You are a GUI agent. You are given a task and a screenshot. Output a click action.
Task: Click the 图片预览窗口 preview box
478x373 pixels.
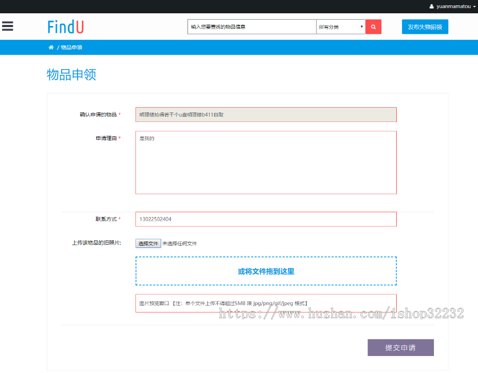point(266,303)
